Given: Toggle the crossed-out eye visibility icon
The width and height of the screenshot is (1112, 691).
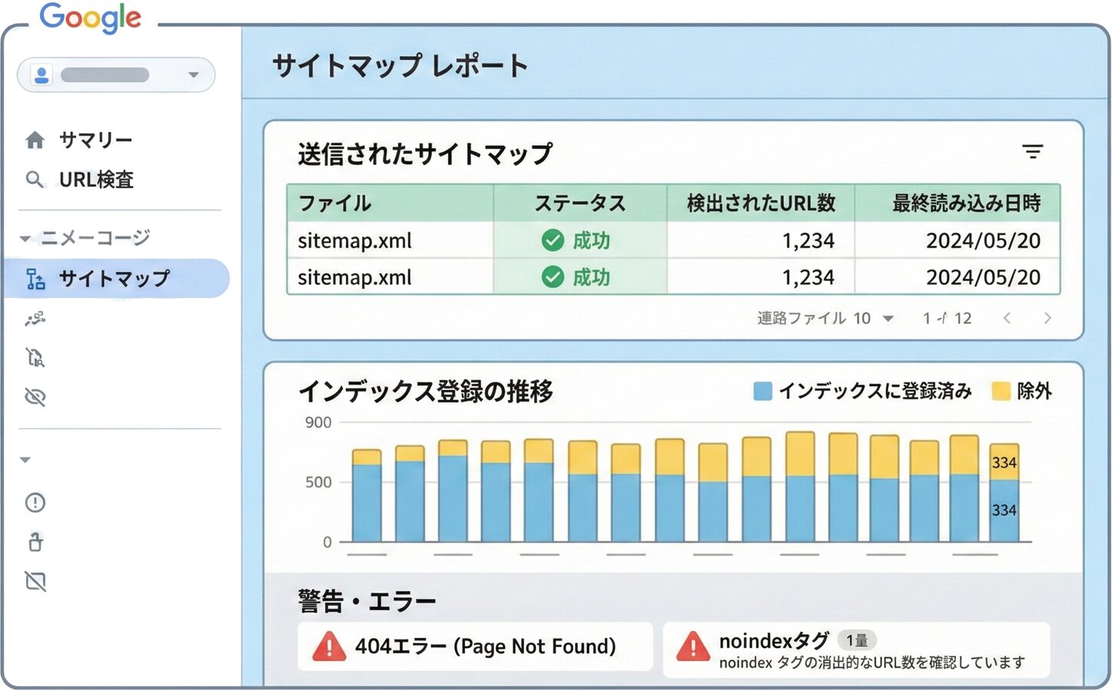Looking at the screenshot, I should click(x=35, y=397).
